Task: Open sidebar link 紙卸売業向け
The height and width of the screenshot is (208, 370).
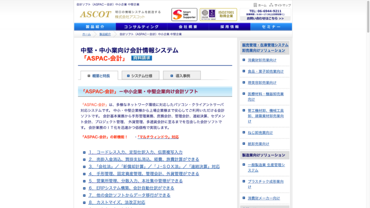Action: click(259, 144)
